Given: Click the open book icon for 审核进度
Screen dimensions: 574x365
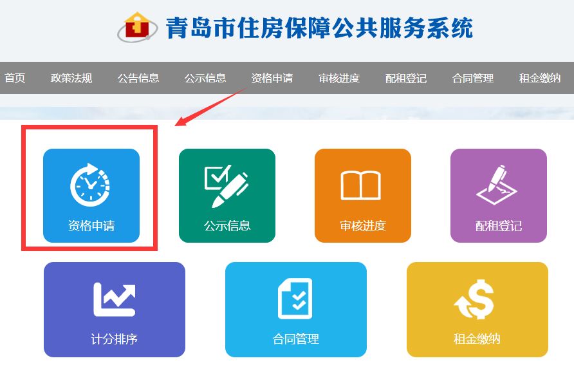Looking at the screenshot, I should (360, 185).
